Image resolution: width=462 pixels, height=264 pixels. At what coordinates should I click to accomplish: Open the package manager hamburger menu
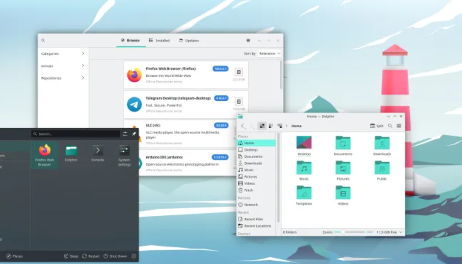[x=248, y=41]
